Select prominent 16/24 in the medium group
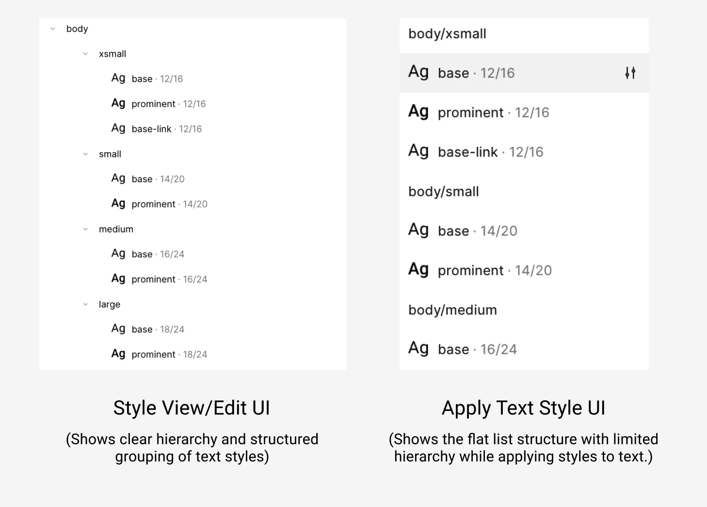 point(153,279)
